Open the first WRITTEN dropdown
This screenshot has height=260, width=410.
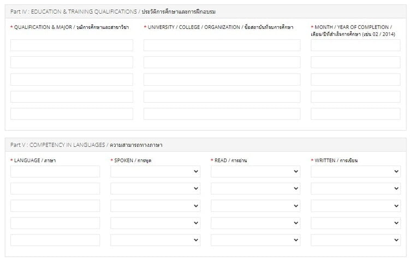(x=355, y=172)
